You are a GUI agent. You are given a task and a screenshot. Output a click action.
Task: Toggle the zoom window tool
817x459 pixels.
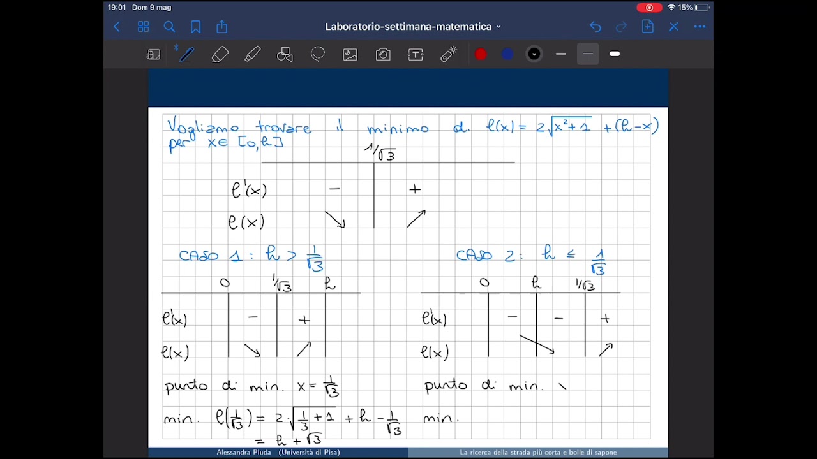click(x=153, y=55)
